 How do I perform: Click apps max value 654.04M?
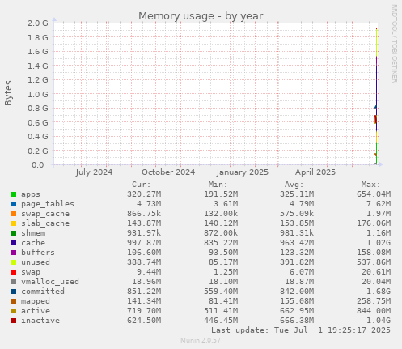click(374, 194)
